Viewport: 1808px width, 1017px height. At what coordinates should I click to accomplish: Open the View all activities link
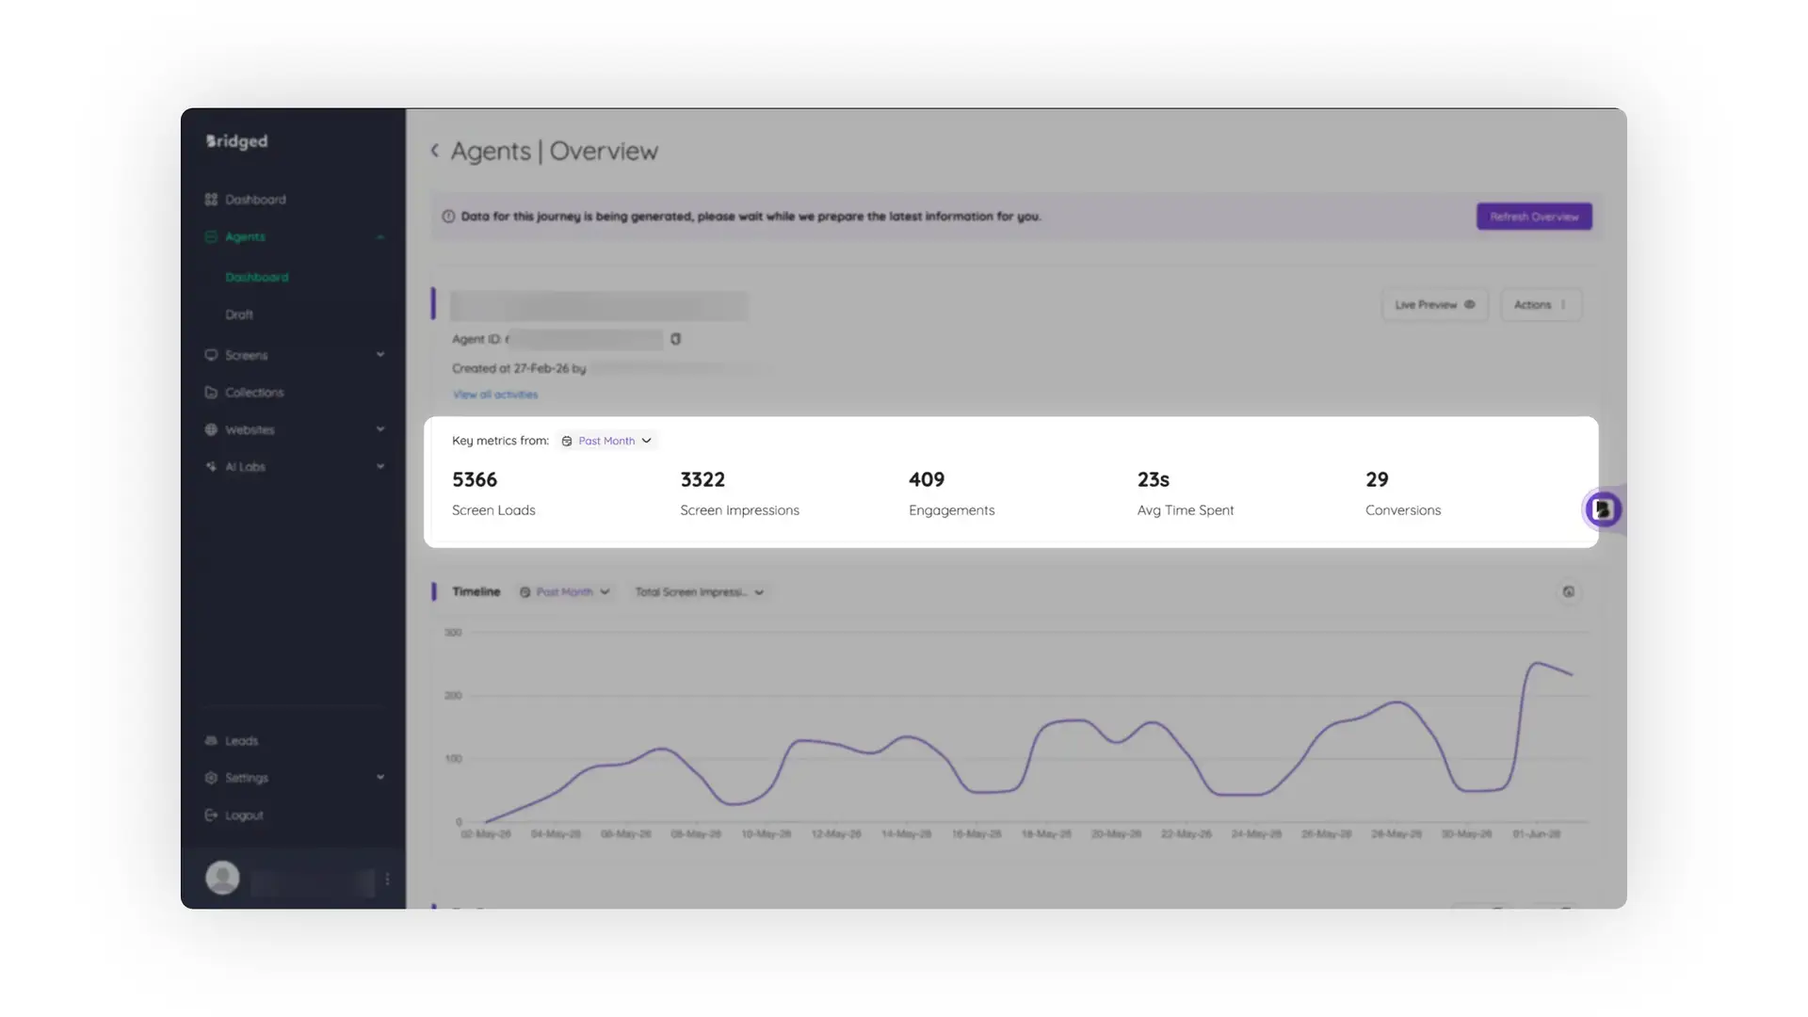(495, 395)
